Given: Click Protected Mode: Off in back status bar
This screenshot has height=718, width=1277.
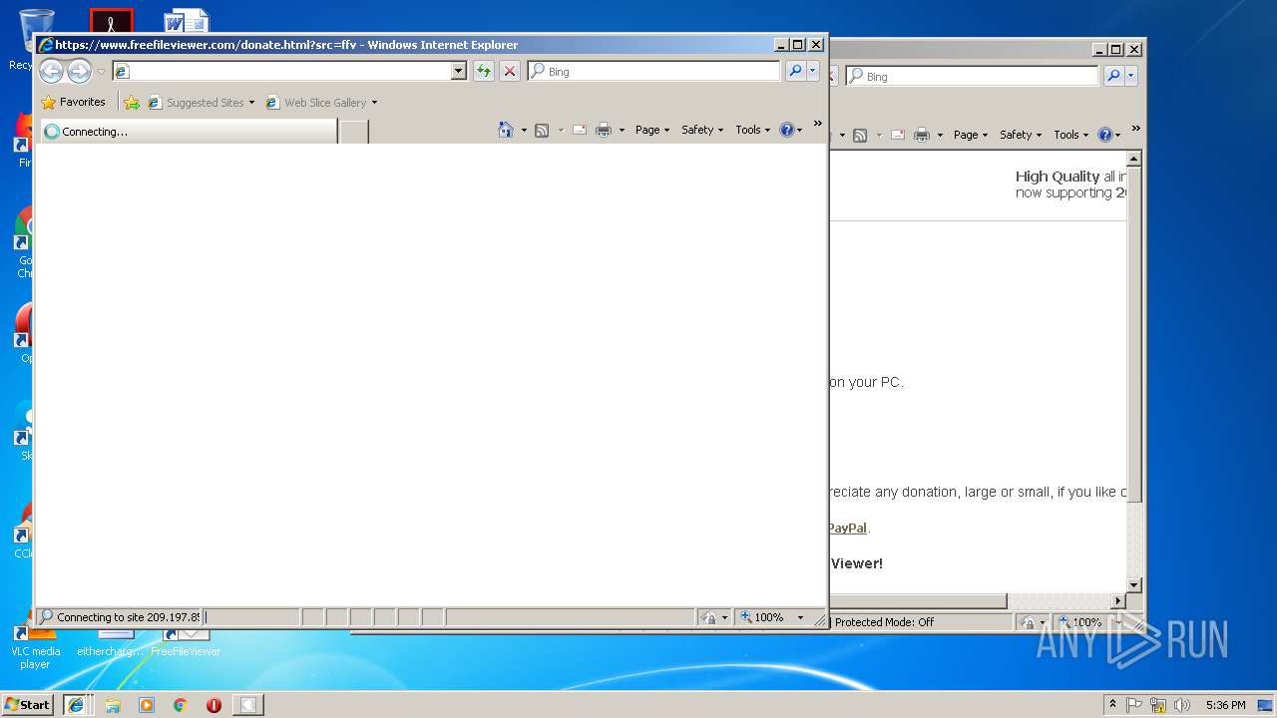Looking at the screenshot, I should (x=885, y=622).
